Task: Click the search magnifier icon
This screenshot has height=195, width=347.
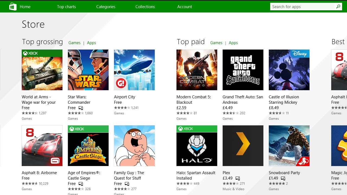Action: point(338,6)
